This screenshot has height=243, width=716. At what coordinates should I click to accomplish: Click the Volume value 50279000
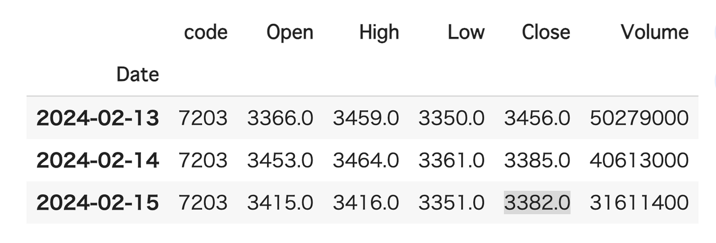(x=639, y=118)
